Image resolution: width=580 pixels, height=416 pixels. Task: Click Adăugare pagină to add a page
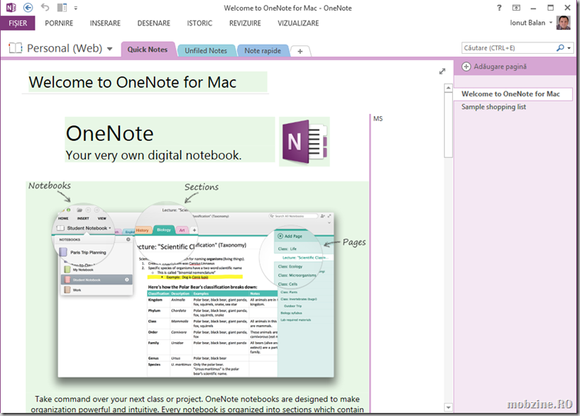500,67
